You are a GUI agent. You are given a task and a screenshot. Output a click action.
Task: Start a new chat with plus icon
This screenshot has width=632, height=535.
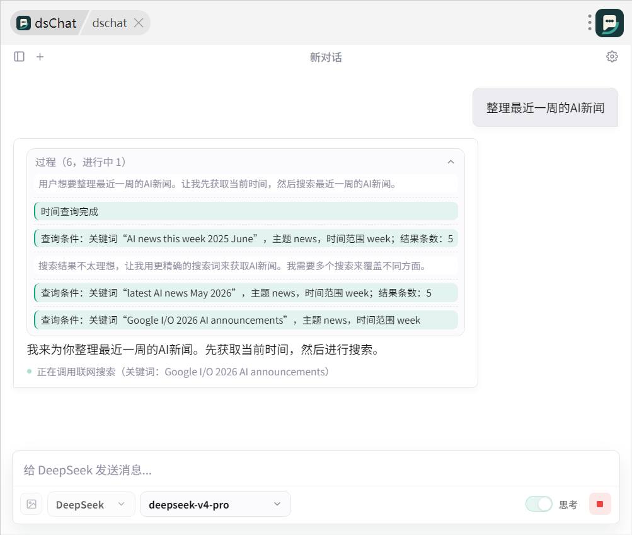pos(40,57)
